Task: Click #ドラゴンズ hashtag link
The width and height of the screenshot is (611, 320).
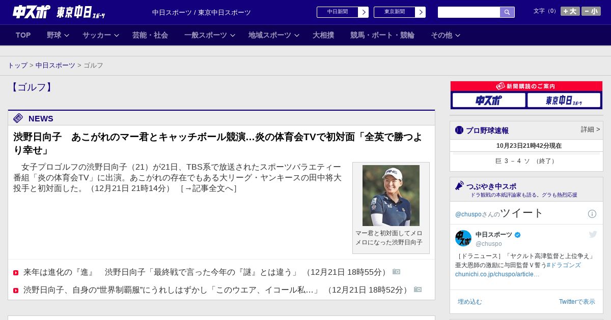Action: [564, 265]
